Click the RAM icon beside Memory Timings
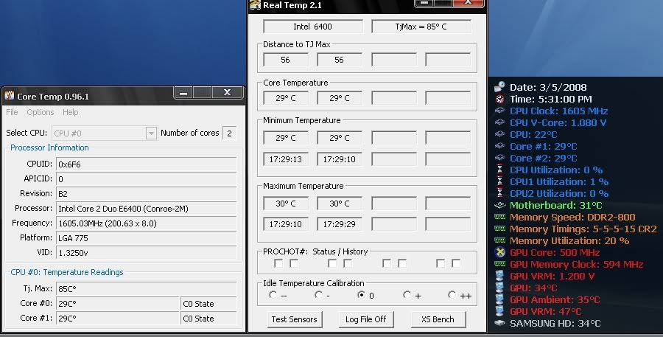The height and width of the screenshot is (337, 663). [499, 229]
